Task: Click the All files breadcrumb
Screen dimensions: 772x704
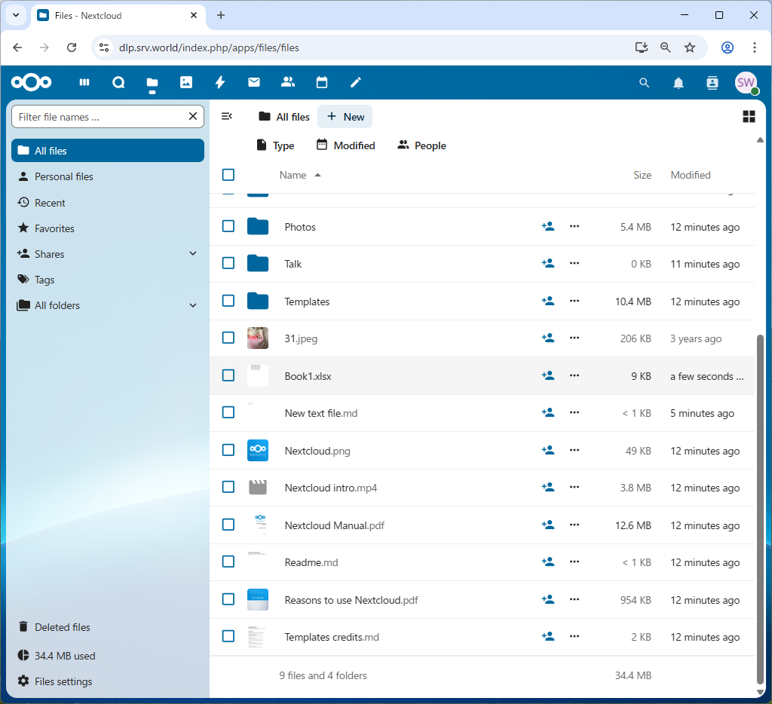Action: point(284,117)
